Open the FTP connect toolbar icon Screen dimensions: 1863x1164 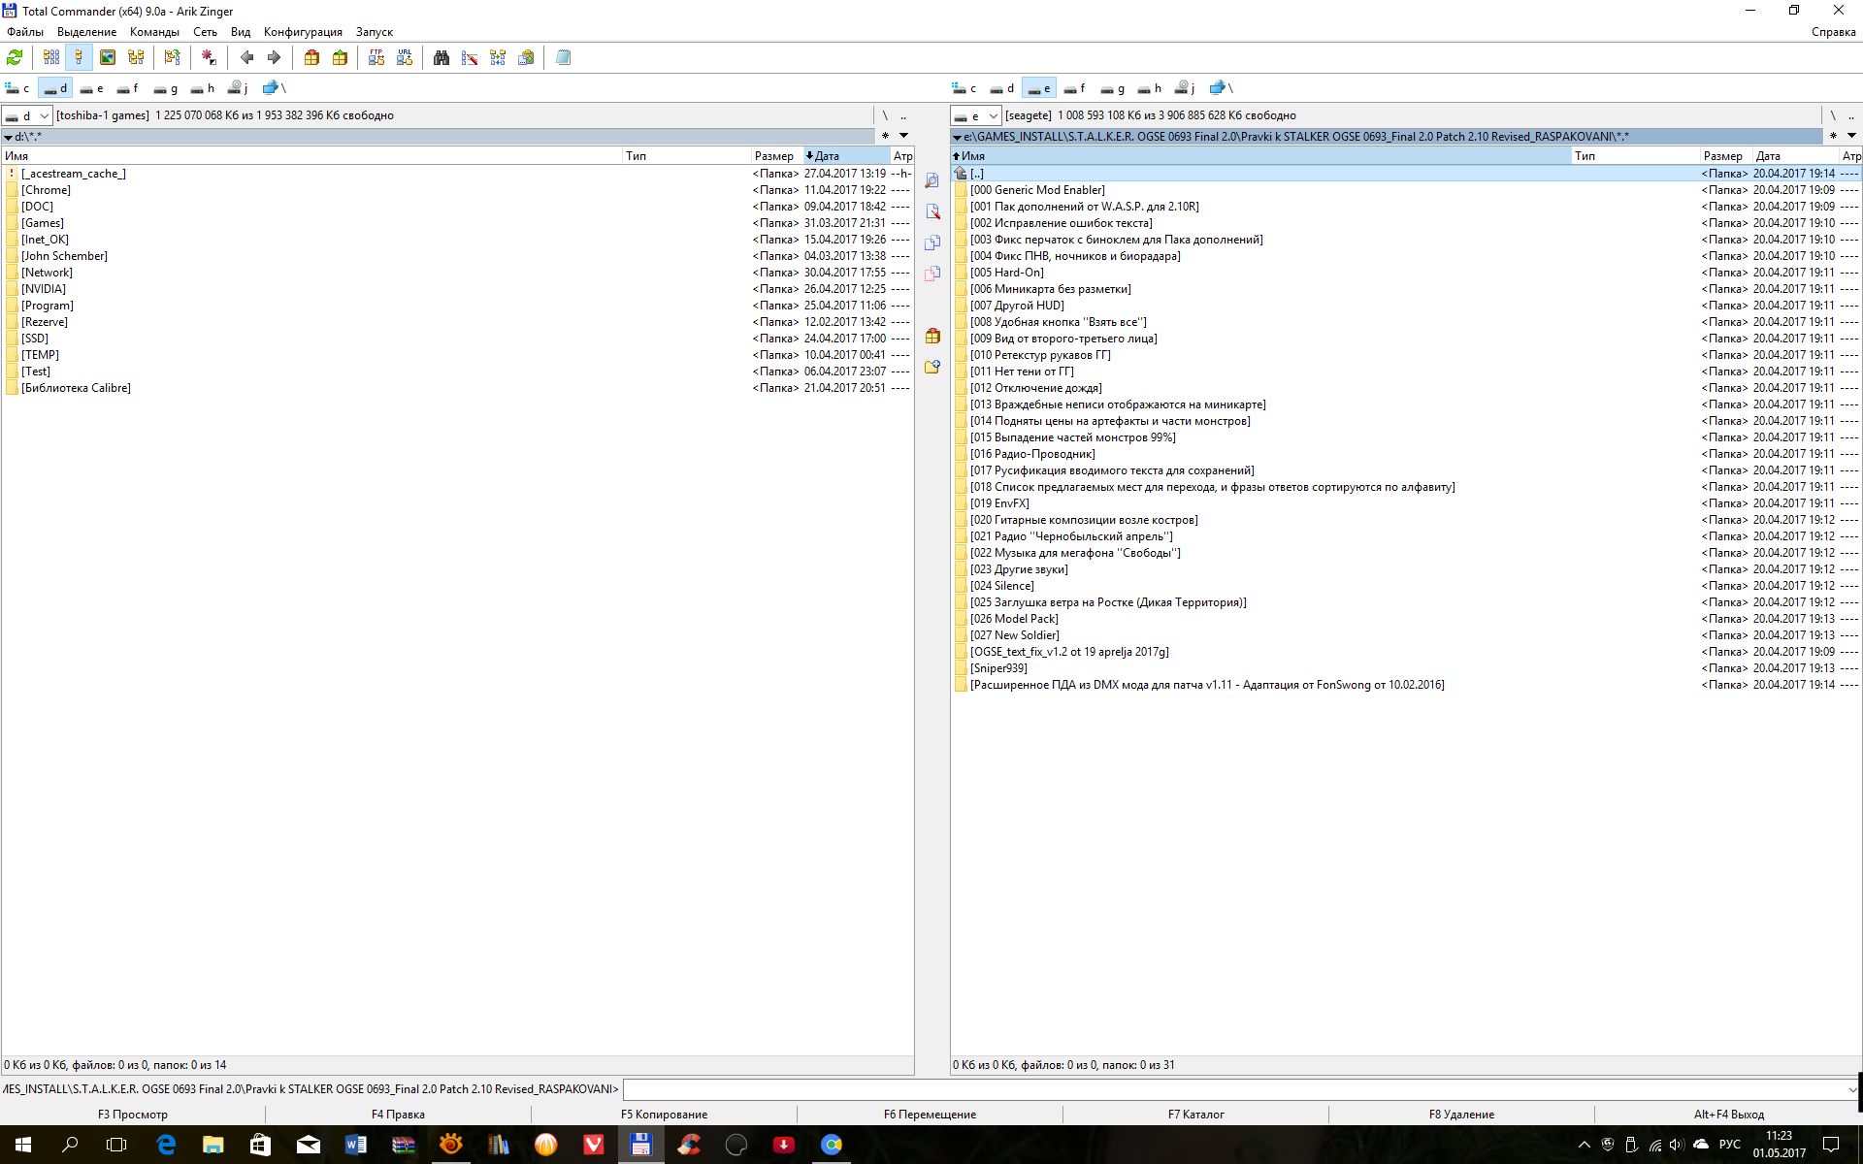tap(376, 58)
